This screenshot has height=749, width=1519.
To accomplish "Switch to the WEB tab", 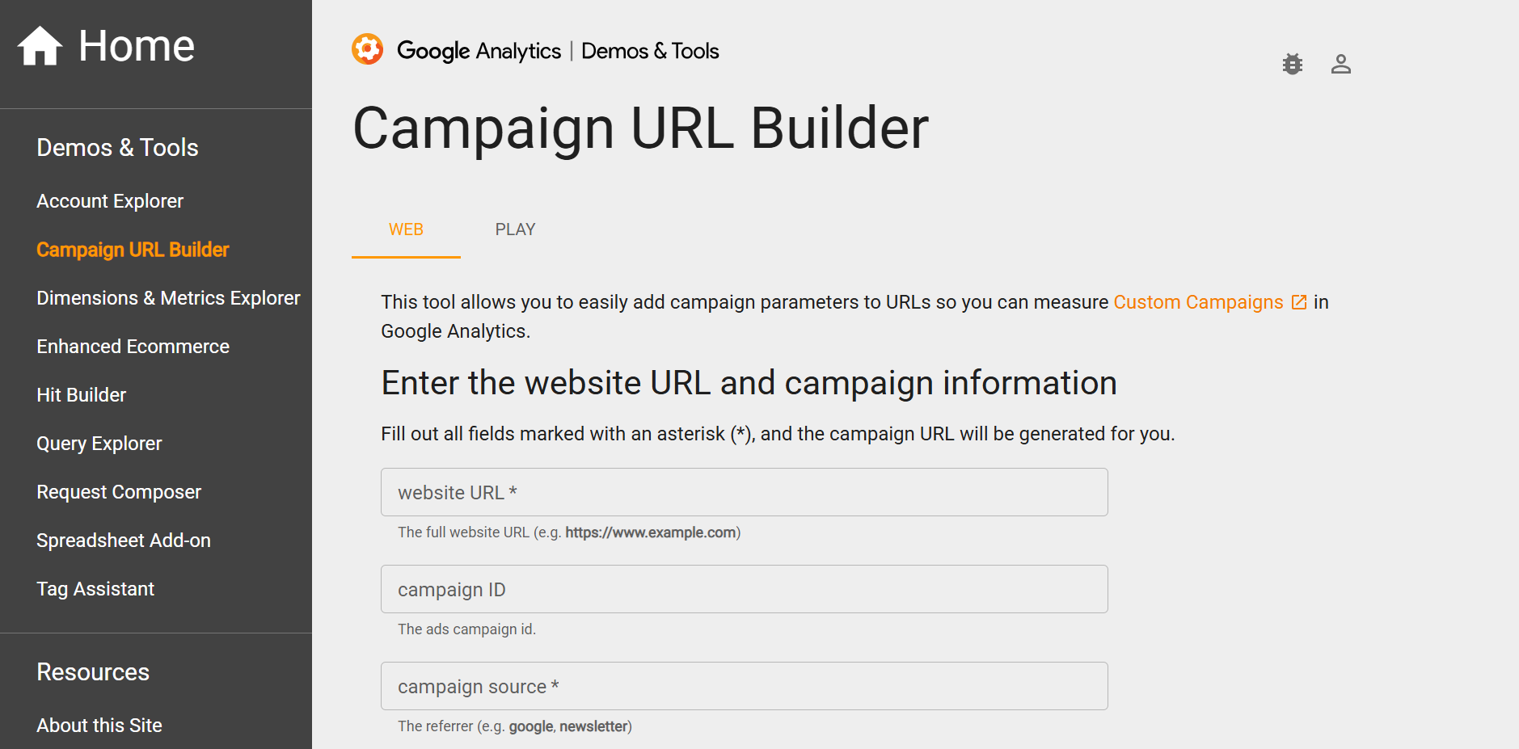I will coord(406,229).
